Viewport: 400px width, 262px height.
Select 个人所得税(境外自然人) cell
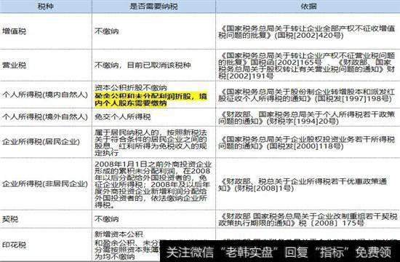pyautogui.click(x=45, y=116)
